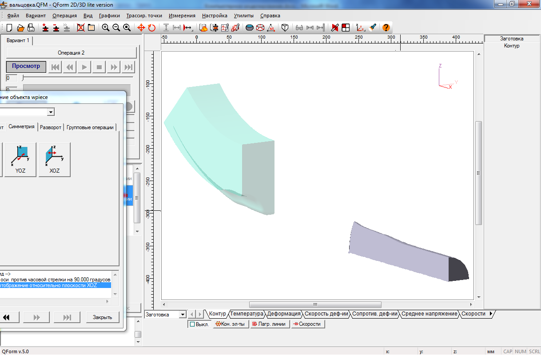The height and width of the screenshot is (355, 541).
Task: Click the red-black diagonal split icon
Action: (x=335, y=28)
